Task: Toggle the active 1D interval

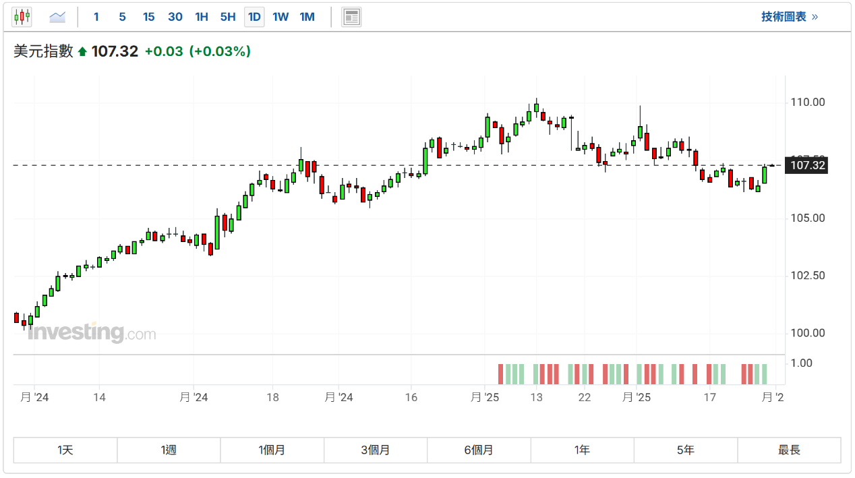Action: click(254, 17)
